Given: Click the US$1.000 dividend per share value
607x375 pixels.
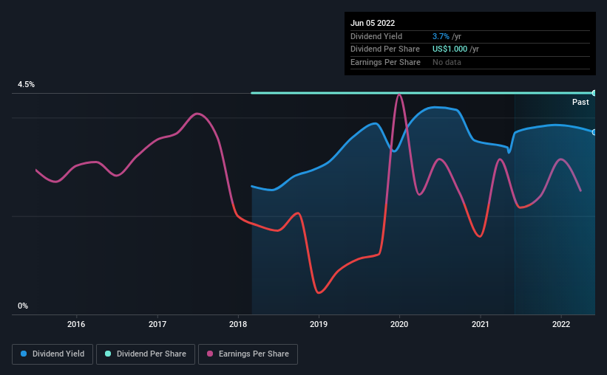Looking at the screenshot, I should [x=450, y=49].
